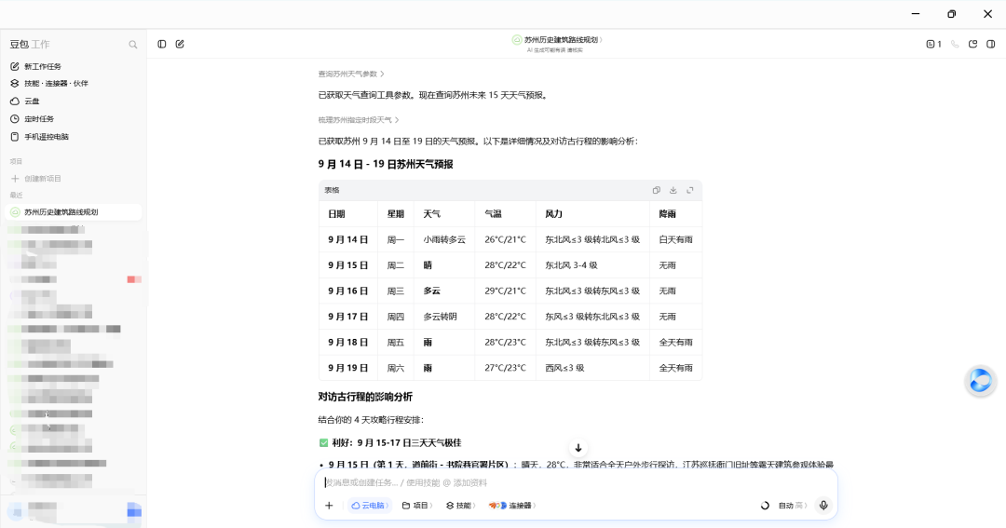
Task: Open the floating Doubao assistant bubble
Action: point(980,381)
